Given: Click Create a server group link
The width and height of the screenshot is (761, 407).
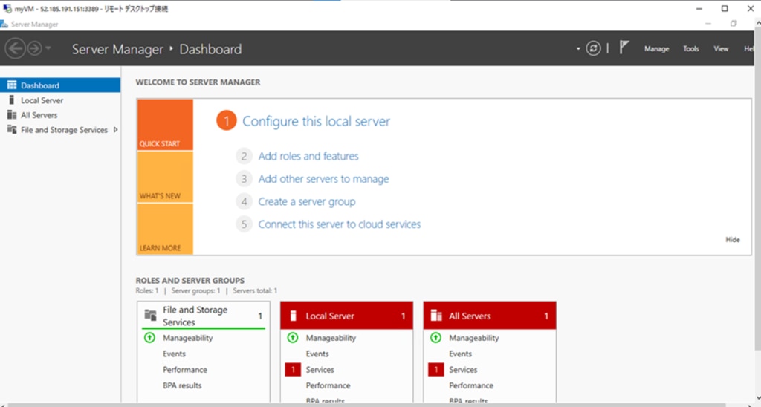Looking at the screenshot, I should coord(307,202).
